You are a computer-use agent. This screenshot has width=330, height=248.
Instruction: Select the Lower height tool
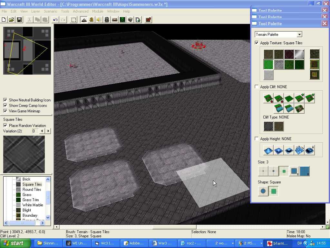point(279,150)
